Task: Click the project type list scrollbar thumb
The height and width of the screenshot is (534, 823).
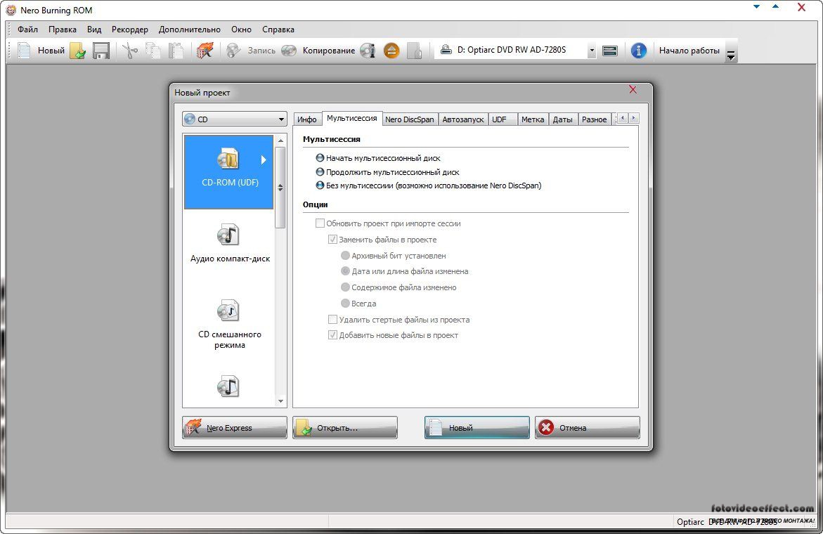Action: click(280, 188)
